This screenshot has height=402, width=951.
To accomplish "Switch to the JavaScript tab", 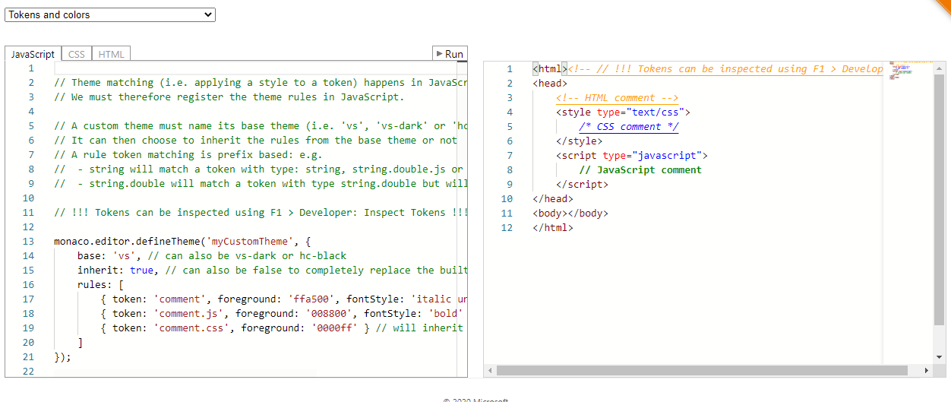I will click(x=33, y=54).
